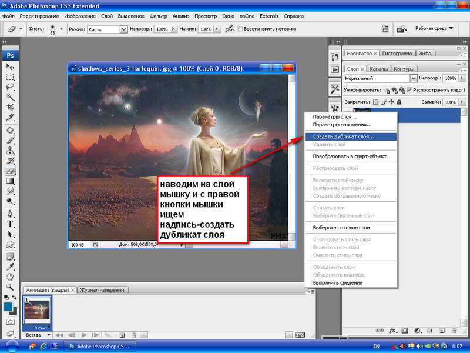Open the 'Нормальный' blend mode dropdown
The image size is (470, 353).
(414, 78)
